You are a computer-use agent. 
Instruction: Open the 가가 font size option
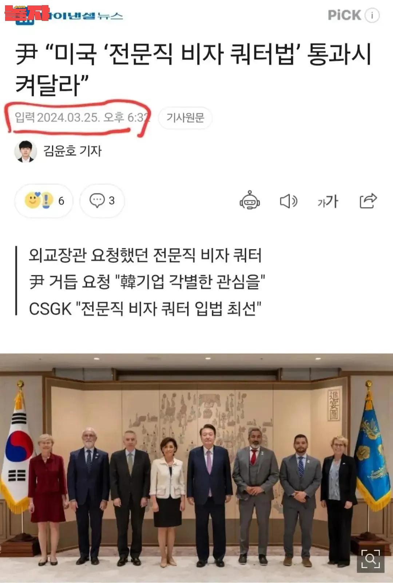click(328, 201)
